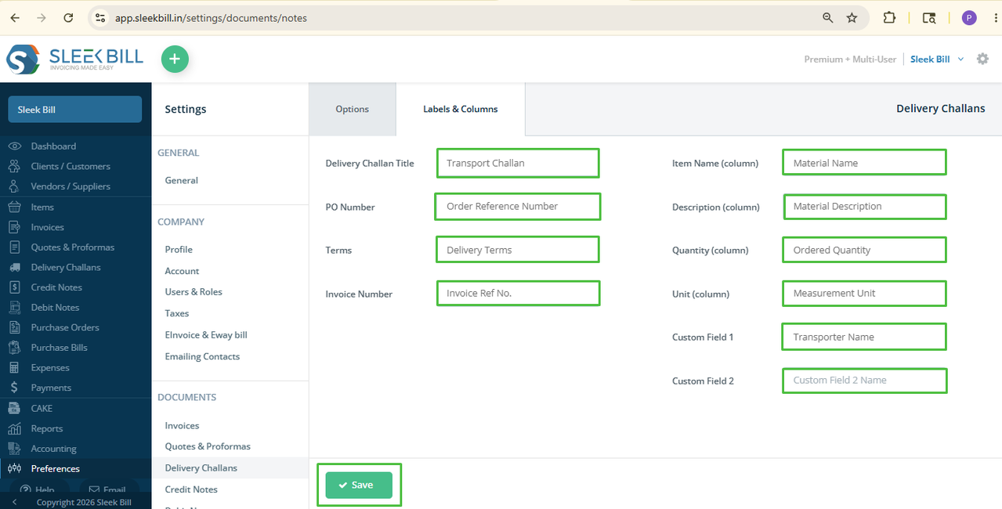The image size is (1002, 509).
Task: Edit the PO Number label field
Action: point(518,206)
